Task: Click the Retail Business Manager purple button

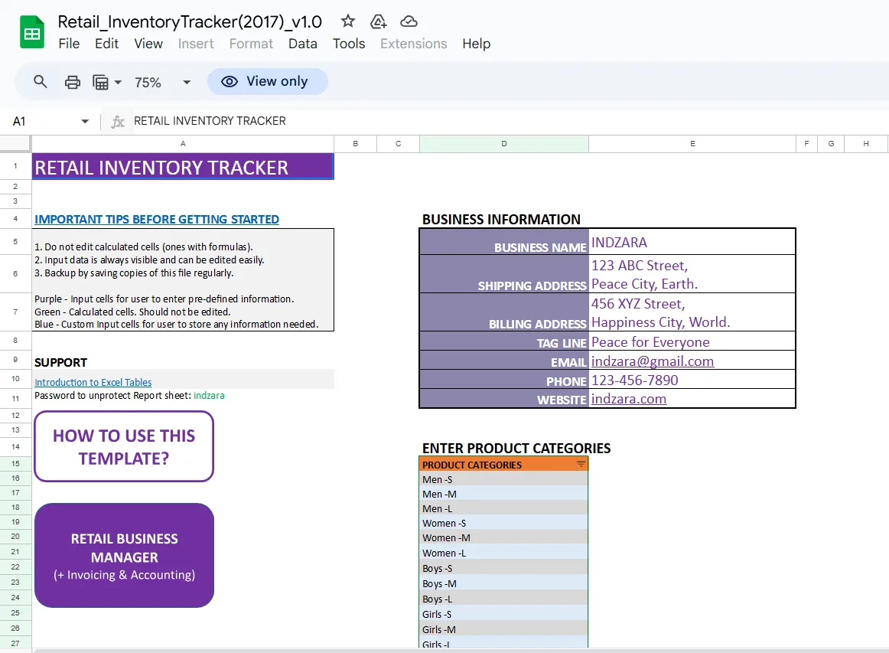Action: pyautogui.click(x=124, y=556)
